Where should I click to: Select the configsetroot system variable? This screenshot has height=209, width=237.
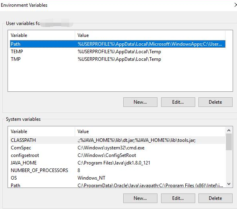[x=118, y=155]
